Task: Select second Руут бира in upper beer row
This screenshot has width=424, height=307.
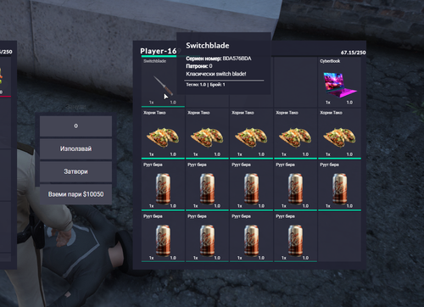Action: (x=207, y=186)
